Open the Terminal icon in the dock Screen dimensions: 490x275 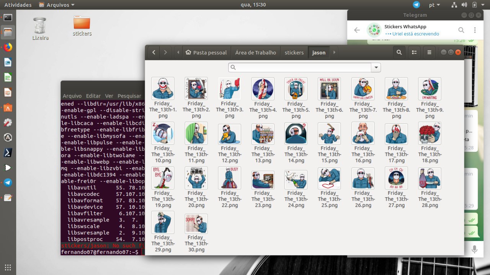point(8,18)
